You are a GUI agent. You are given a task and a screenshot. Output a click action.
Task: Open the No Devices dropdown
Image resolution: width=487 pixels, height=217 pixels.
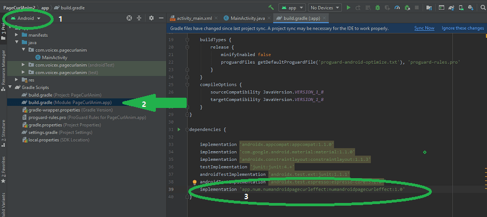(325, 8)
